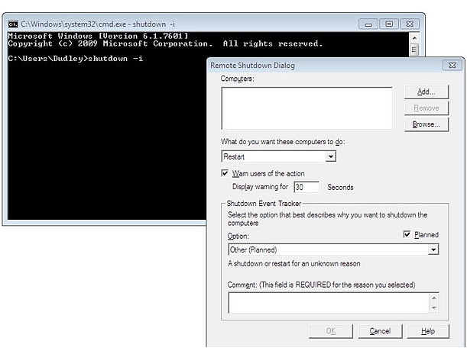Expand the Other (Planned) option dropdown
The image size is (467, 351).
click(433, 250)
